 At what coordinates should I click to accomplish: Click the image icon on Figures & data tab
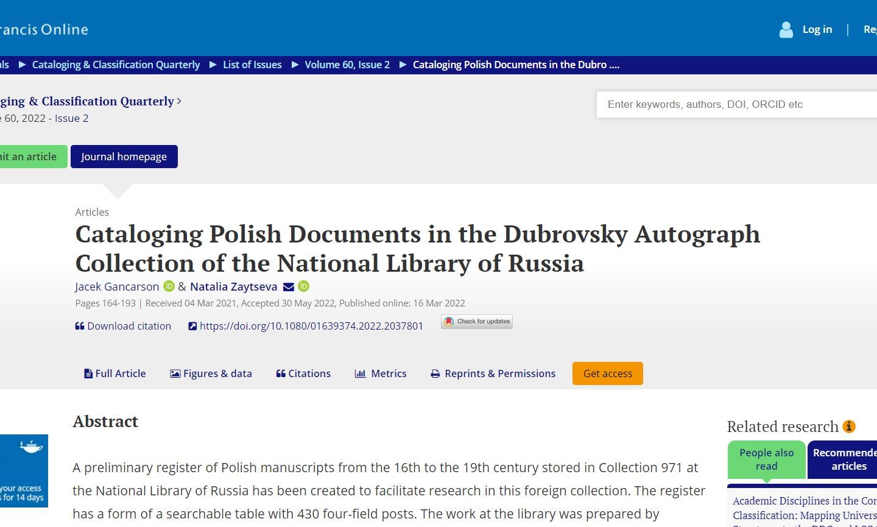175,373
